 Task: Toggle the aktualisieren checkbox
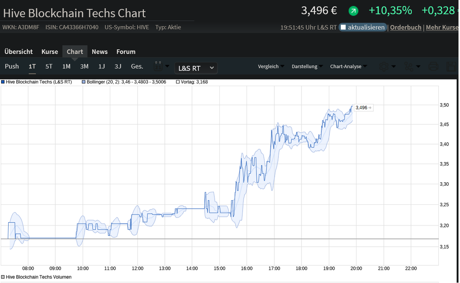pos(343,27)
